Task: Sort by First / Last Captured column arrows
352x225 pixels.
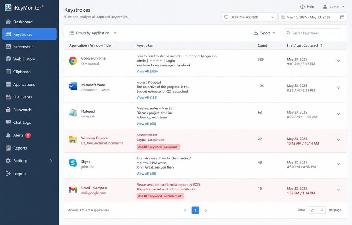Action: [321, 45]
